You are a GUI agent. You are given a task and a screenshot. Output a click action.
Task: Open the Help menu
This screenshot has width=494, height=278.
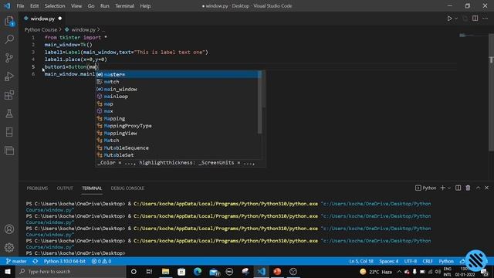click(145, 6)
